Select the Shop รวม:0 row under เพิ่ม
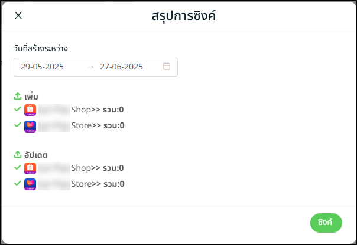The image size is (357, 245). point(97,110)
